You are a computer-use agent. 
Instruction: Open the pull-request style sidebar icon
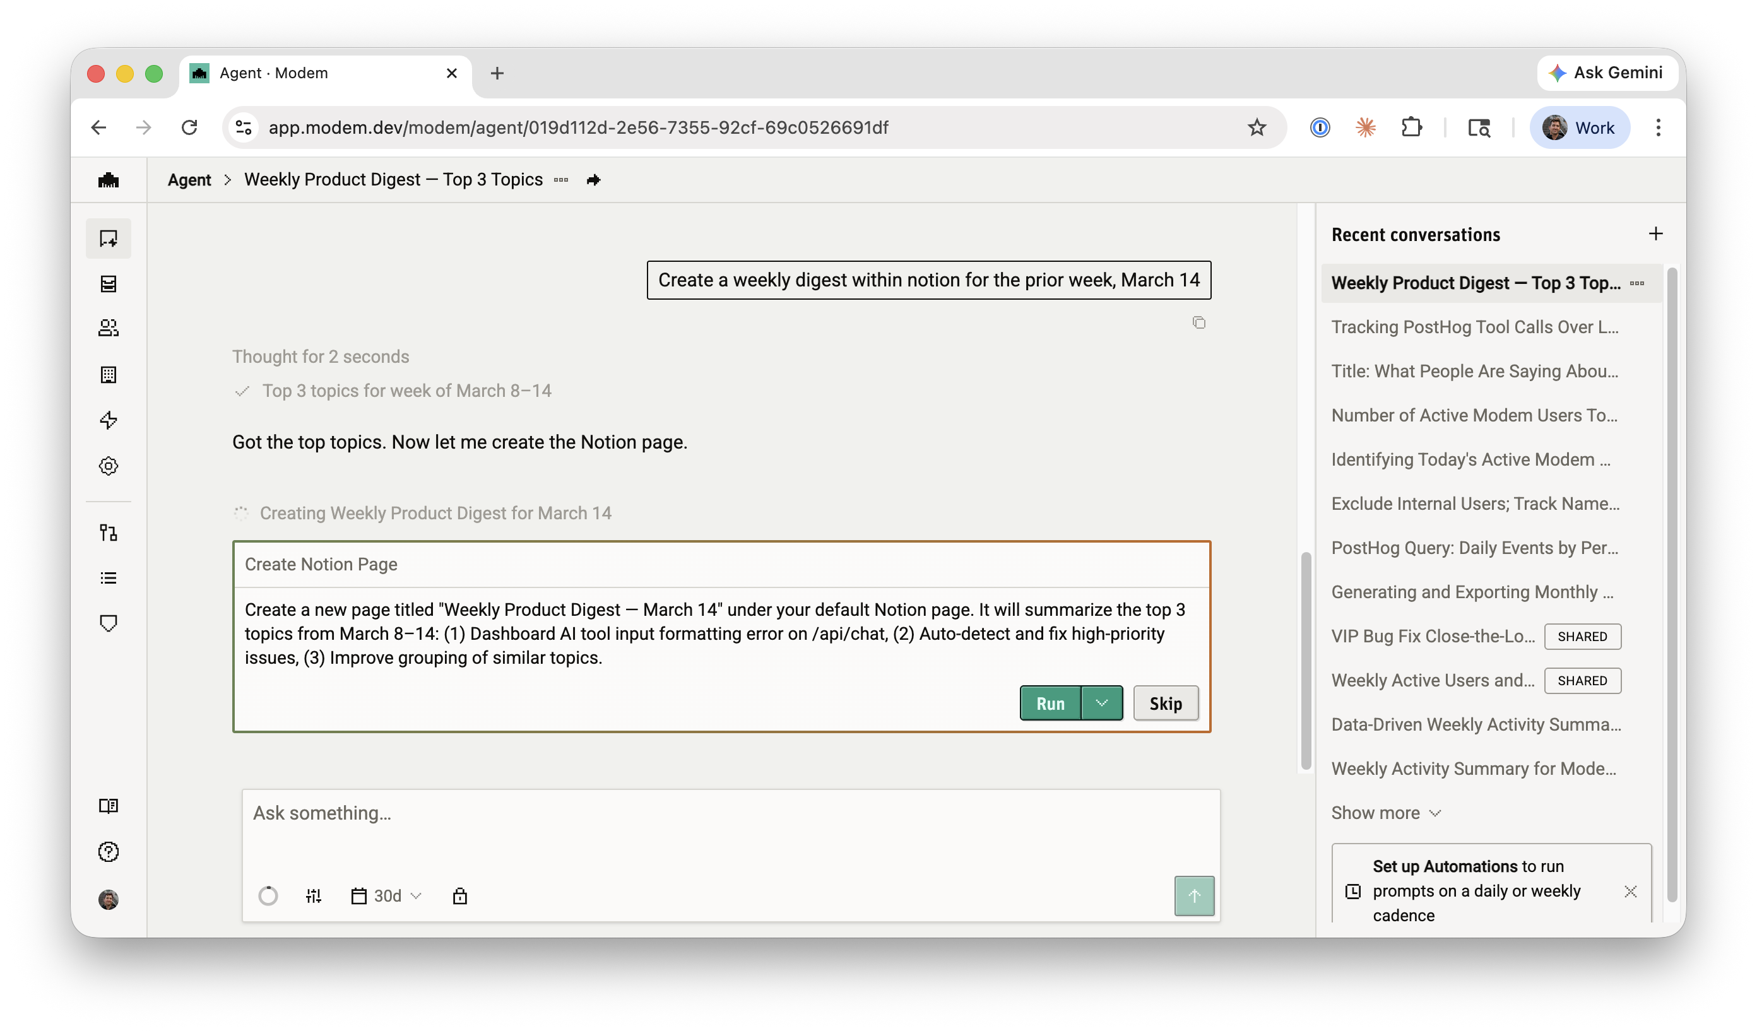(108, 533)
